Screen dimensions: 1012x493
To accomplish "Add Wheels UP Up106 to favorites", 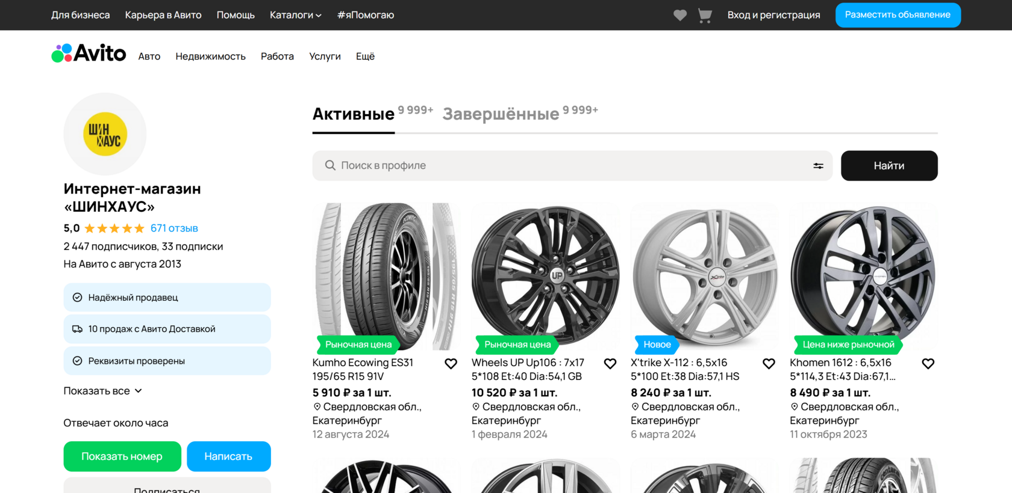I will [x=610, y=364].
